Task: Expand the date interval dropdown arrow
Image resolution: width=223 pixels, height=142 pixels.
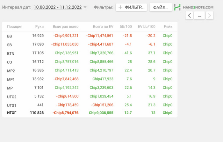Action: pos(85,7)
